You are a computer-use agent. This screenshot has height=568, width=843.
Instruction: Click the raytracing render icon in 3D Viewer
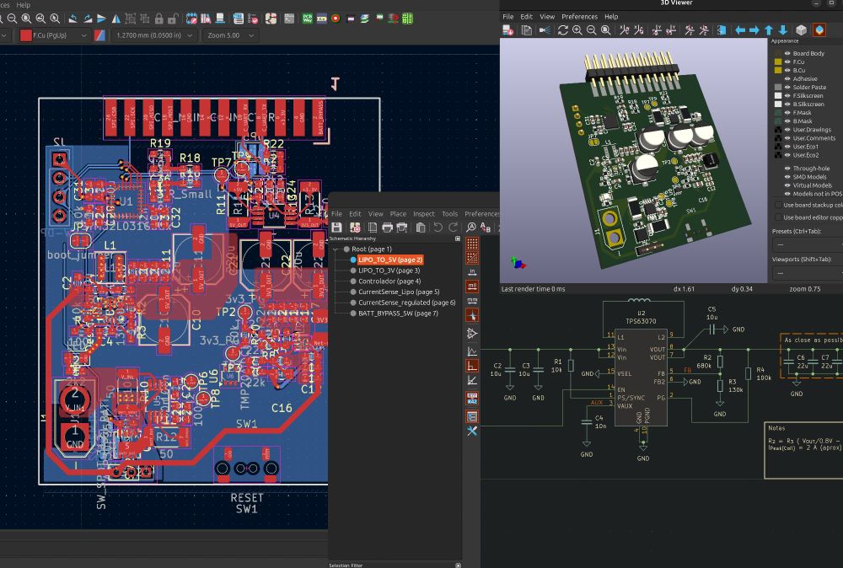tap(545, 30)
